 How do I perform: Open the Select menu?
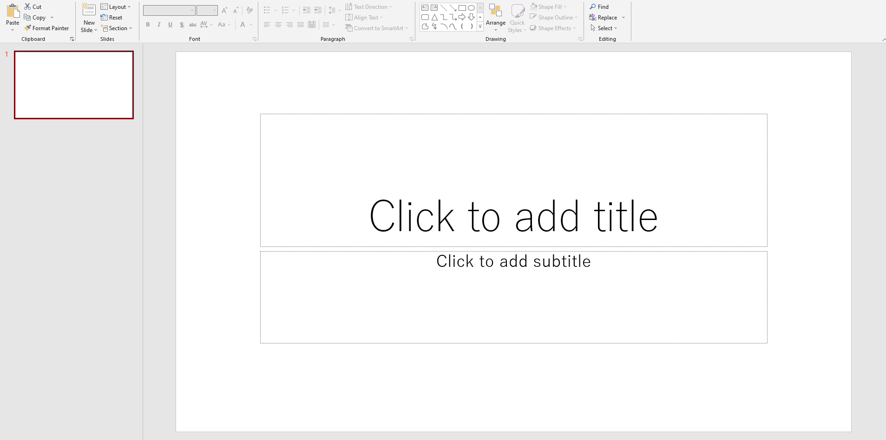(604, 28)
